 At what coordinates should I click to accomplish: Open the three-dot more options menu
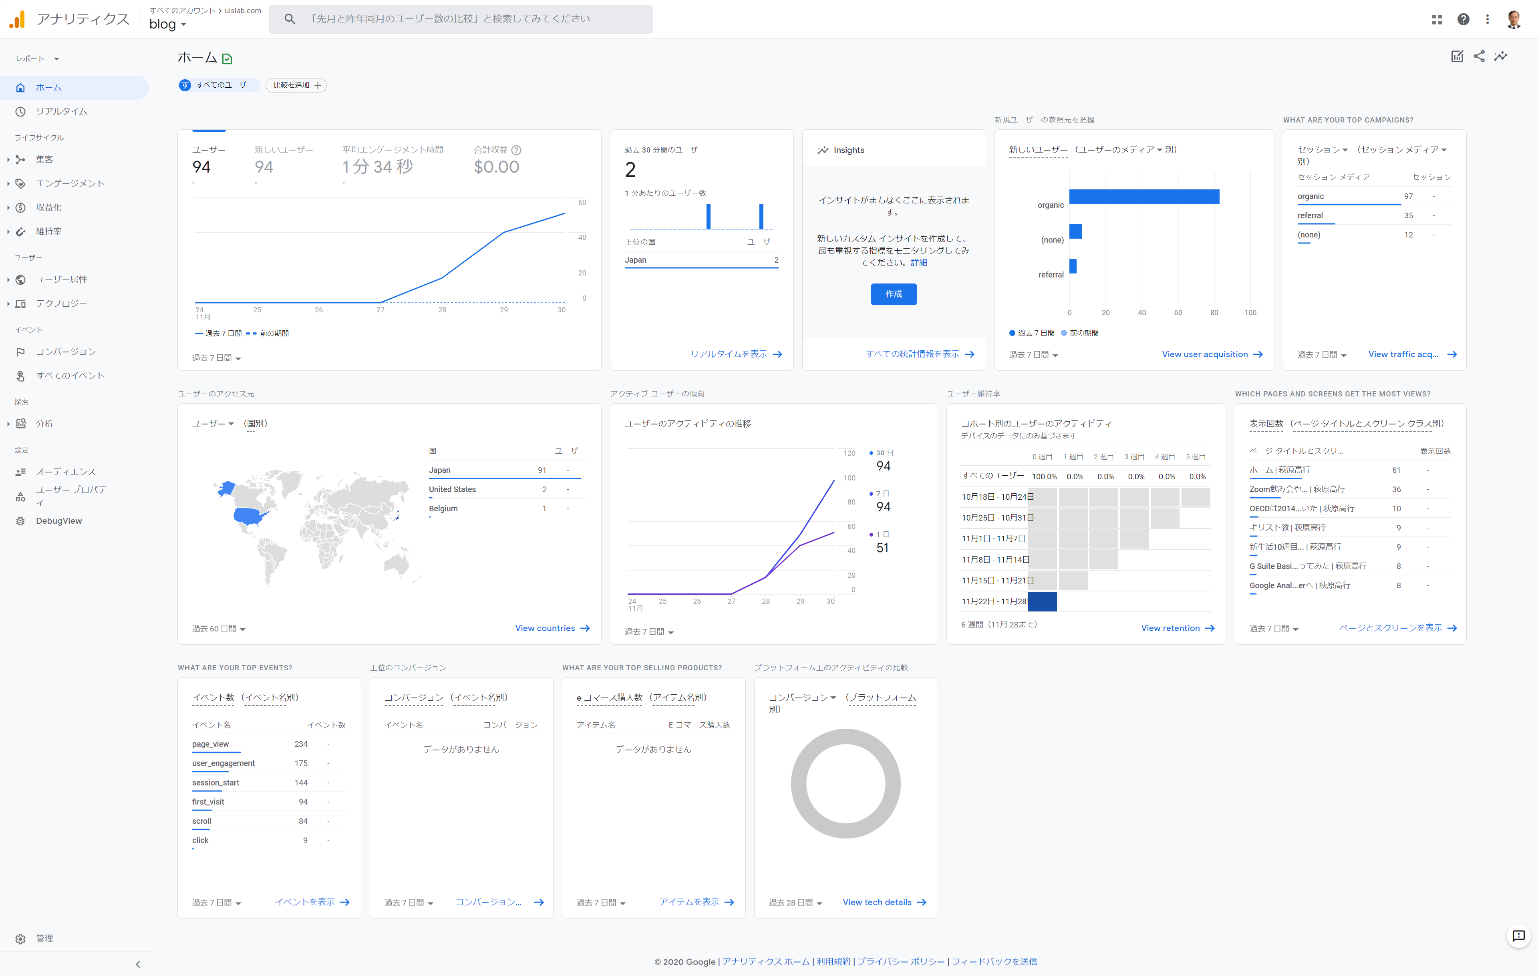click(1487, 19)
